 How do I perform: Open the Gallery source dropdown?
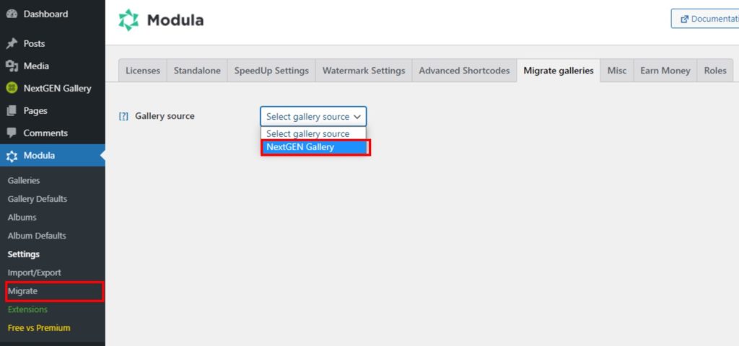[x=313, y=116]
